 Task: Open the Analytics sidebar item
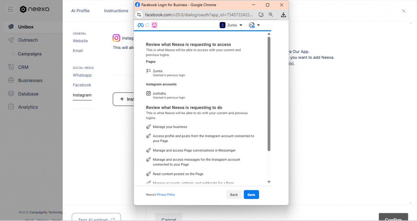pyautogui.click(x=28, y=107)
